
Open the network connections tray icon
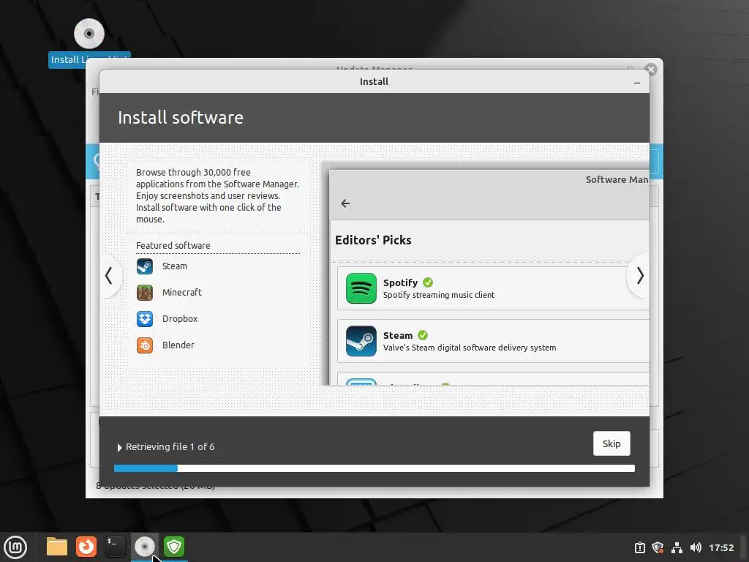point(677,547)
